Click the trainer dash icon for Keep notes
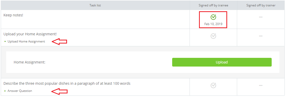Viewport: 286px width, 97px height. point(261,17)
